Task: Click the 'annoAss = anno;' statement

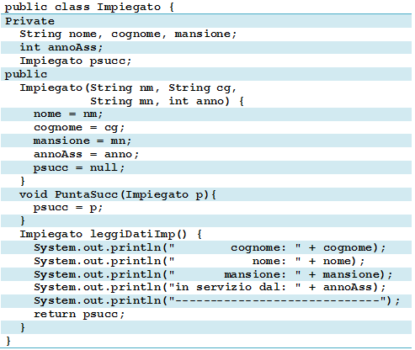Action: click(86, 154)
